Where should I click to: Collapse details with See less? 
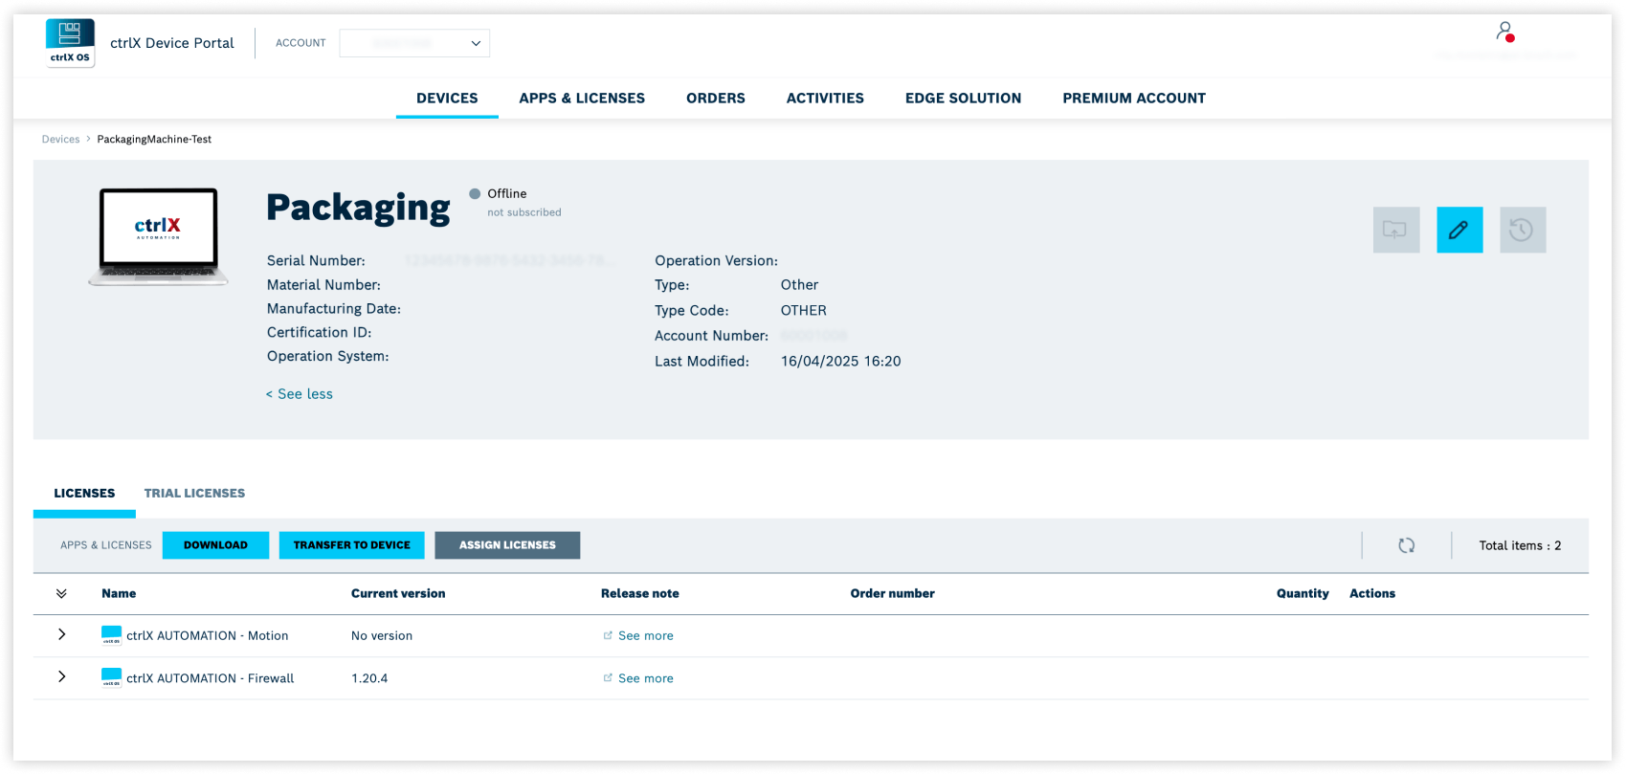click(300, 394)
